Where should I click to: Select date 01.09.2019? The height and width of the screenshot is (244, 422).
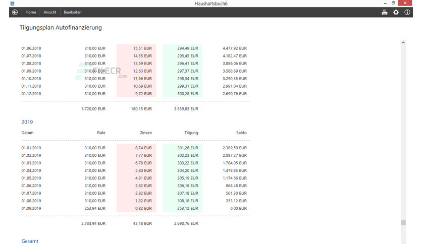point(31,208)
